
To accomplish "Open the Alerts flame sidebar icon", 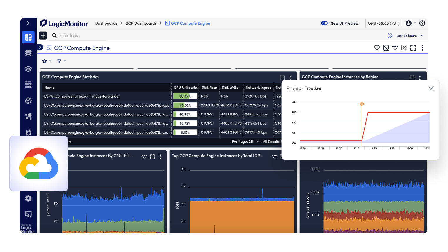I will pyautogui.click(x=28, y=132).
